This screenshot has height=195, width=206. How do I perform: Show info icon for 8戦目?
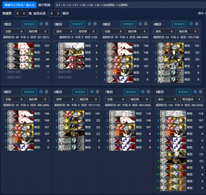(x=195, y=92)
